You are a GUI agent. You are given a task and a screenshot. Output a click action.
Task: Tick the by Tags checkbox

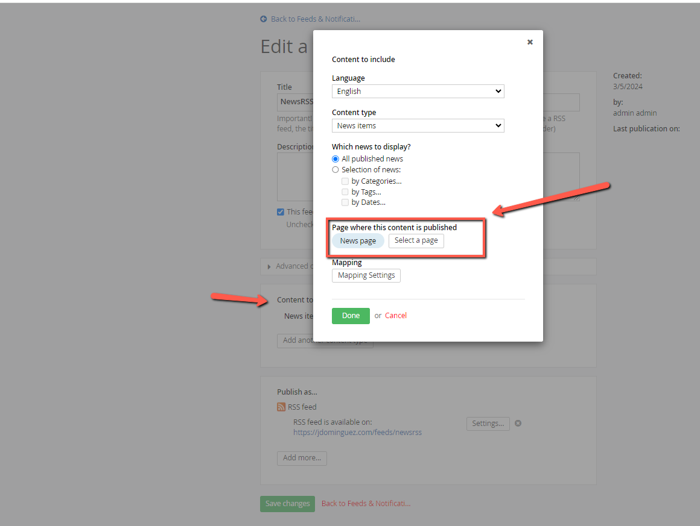click(345, 192)
